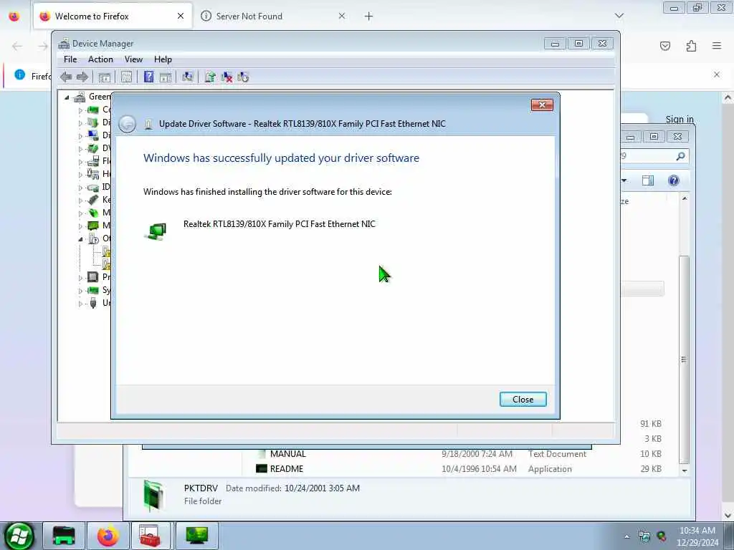Open the View menu in Device Manager
734x550 pixels.
[x=133, y=59]
